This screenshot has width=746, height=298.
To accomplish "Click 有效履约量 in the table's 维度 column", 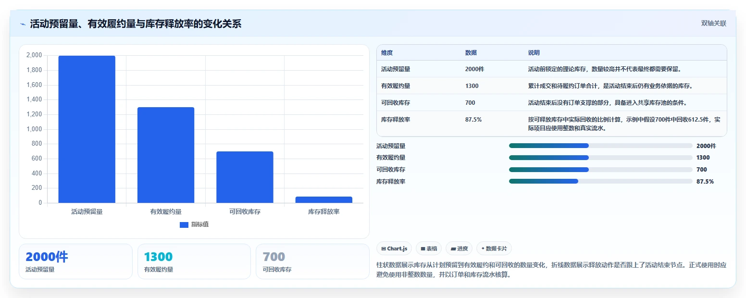I will coord(396,86).
